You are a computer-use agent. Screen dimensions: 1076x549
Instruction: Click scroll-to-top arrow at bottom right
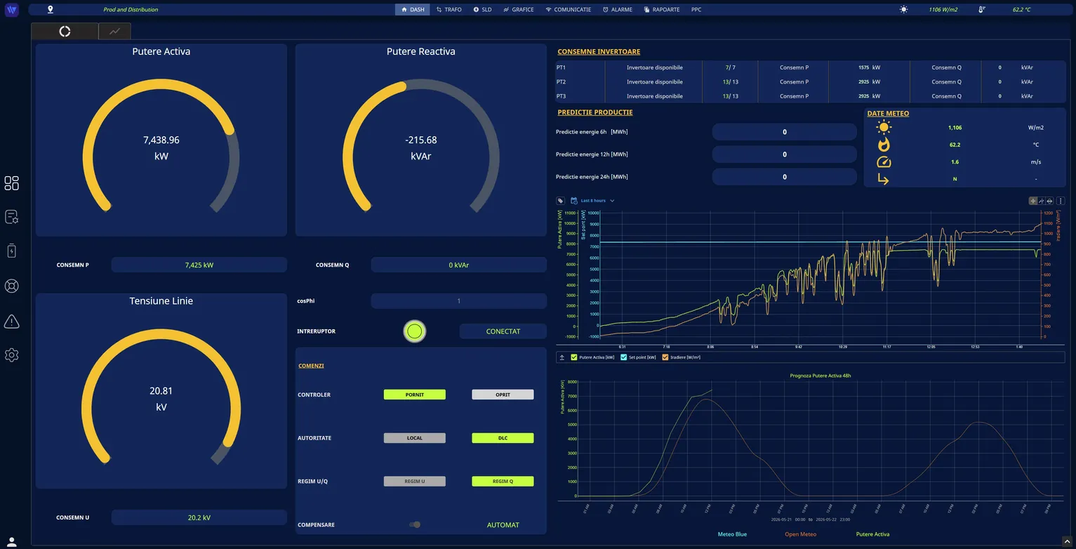[1066, 540]
